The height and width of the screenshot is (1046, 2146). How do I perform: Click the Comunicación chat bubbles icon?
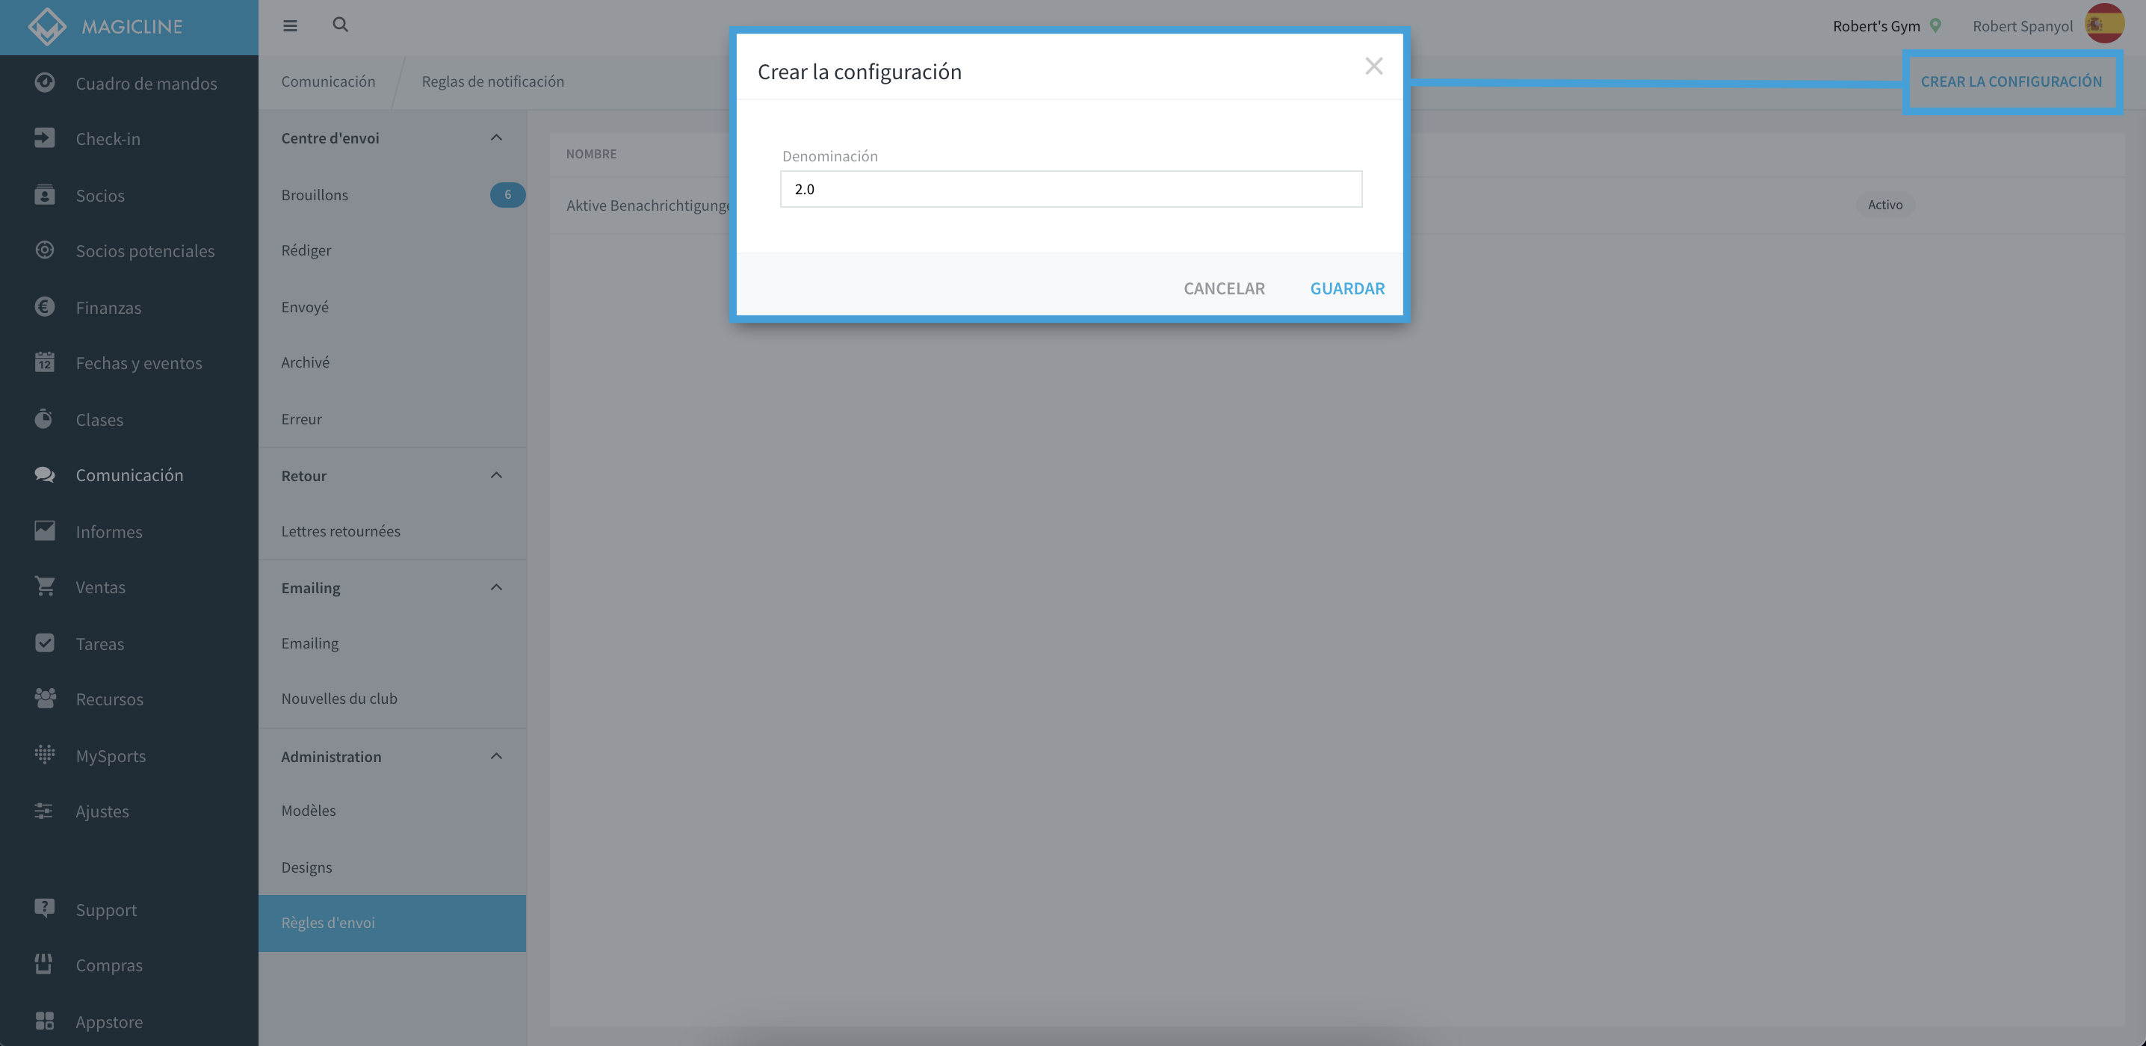coord(45,474)
